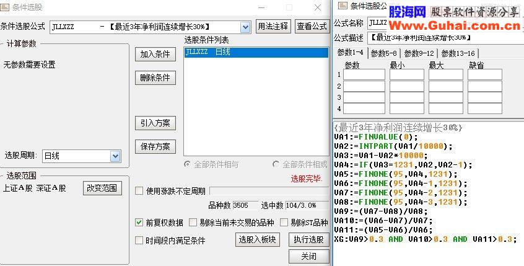Viewport: 524px width, 266px height.
Task: Check the 剔除ST品种 checkbox
Action: tap(284, 223)
